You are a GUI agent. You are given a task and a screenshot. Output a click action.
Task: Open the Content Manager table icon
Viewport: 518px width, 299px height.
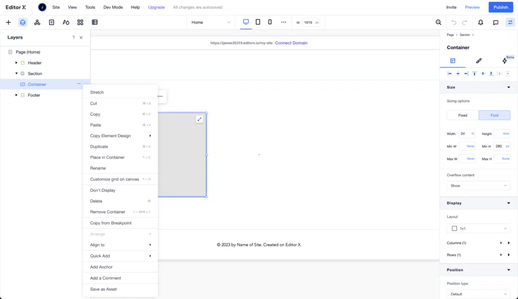[x=95, y=22]
